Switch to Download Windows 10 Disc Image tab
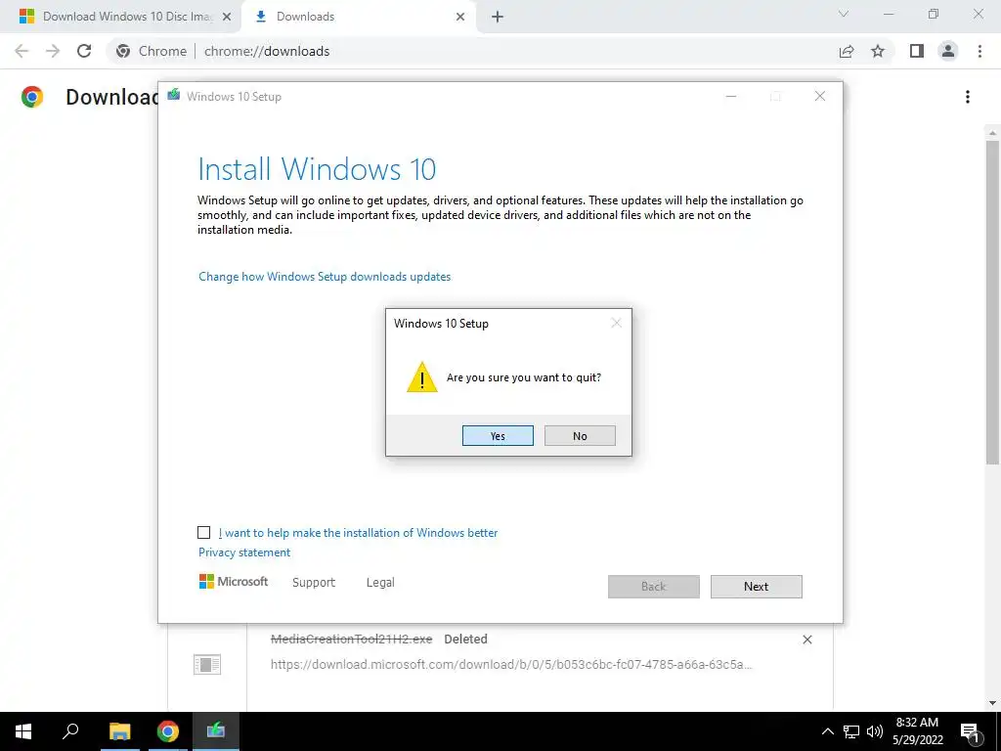The height and width of the screenshot is (751, 1001). pyautogui.click(x=121, y=17)
